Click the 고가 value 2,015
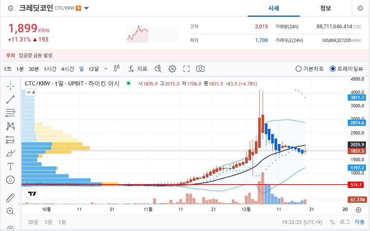Image resolution: width=370 pixels, height=231 pixels. point(262,26)
